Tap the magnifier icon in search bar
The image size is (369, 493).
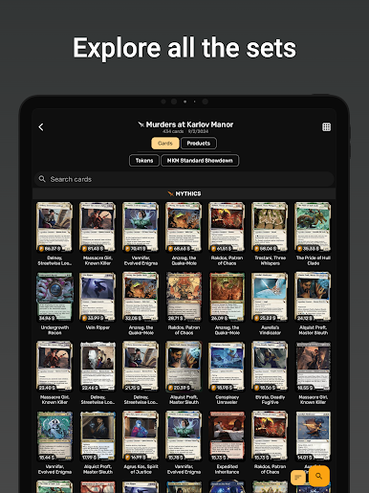tap(42, 179)
